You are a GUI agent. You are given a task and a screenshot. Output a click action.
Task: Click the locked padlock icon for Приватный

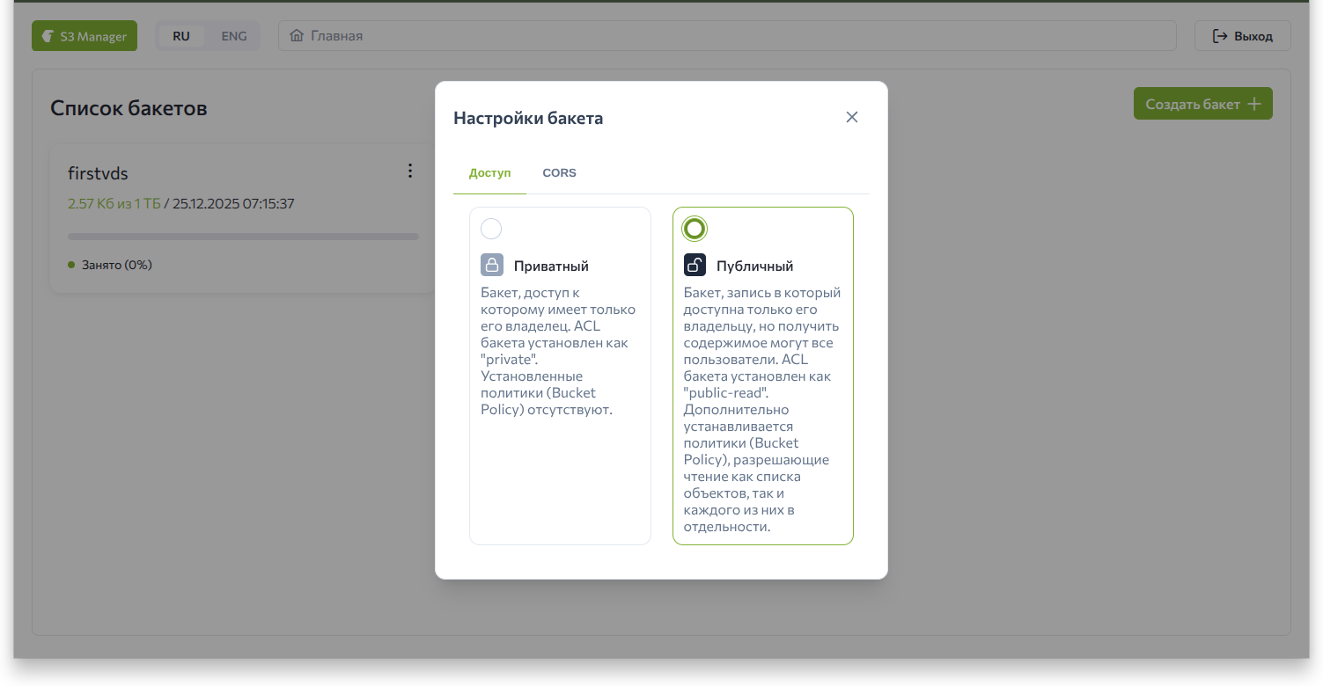point(492,265)
